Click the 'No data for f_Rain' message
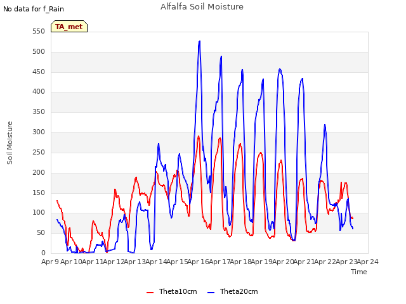 tap(34, 9)
